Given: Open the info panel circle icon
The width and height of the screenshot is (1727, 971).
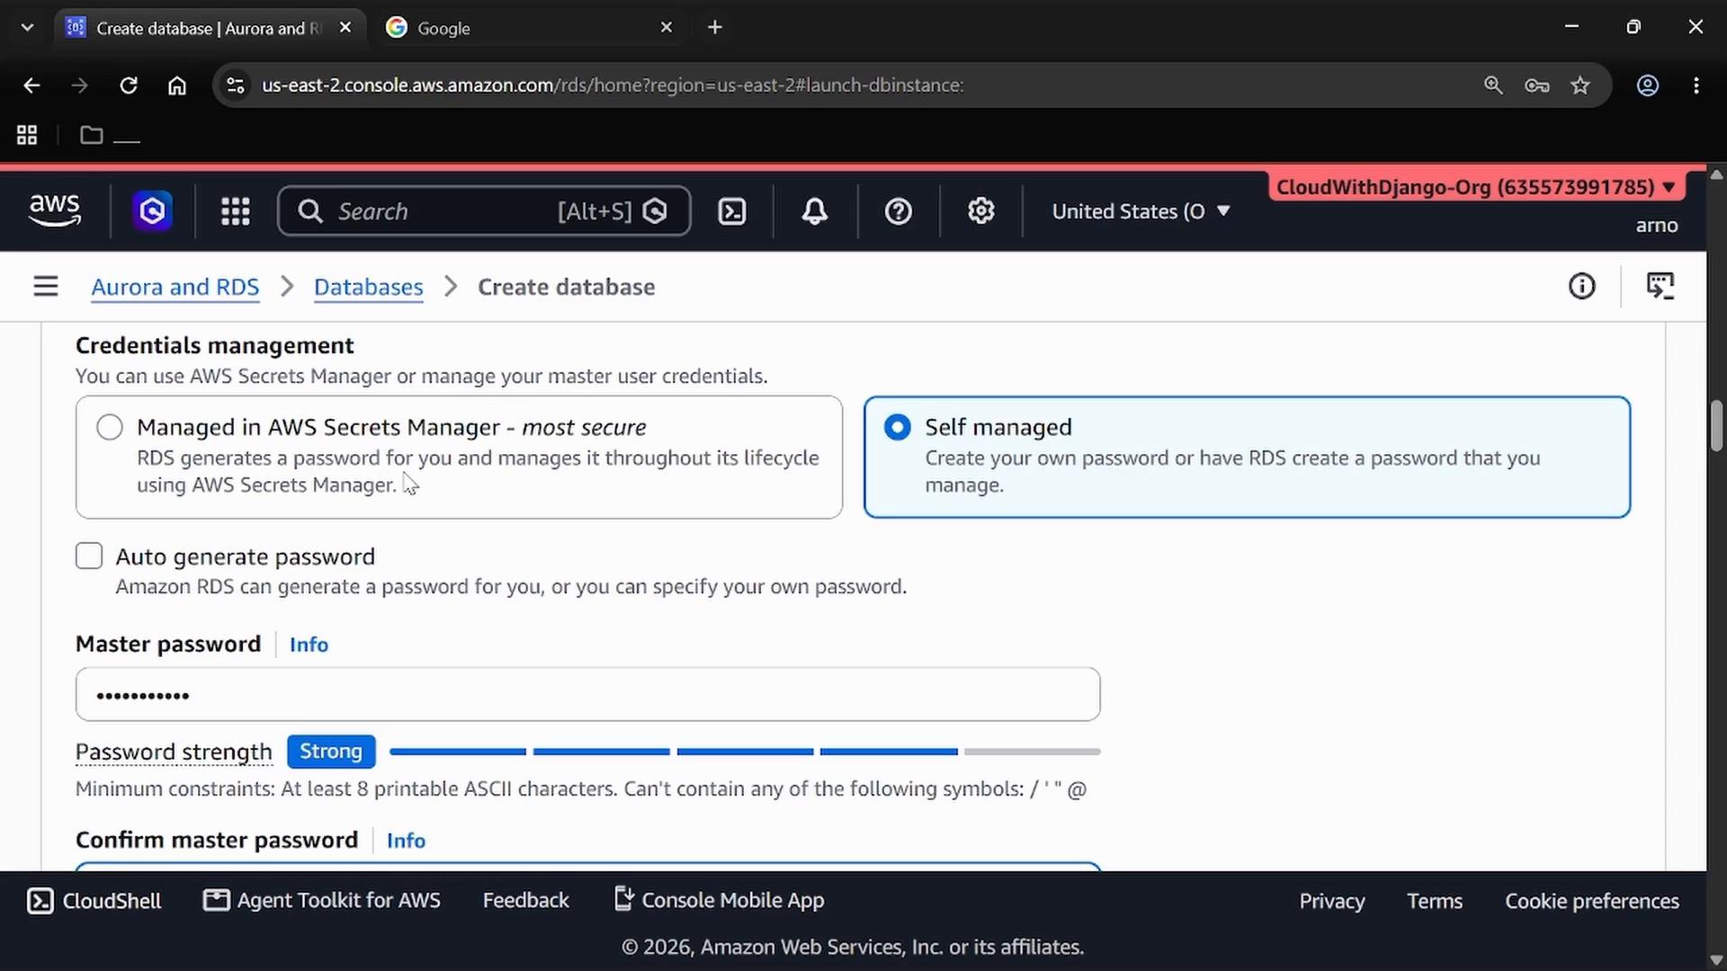Looking at the screenshot, I should click(x=1582, y=287).
